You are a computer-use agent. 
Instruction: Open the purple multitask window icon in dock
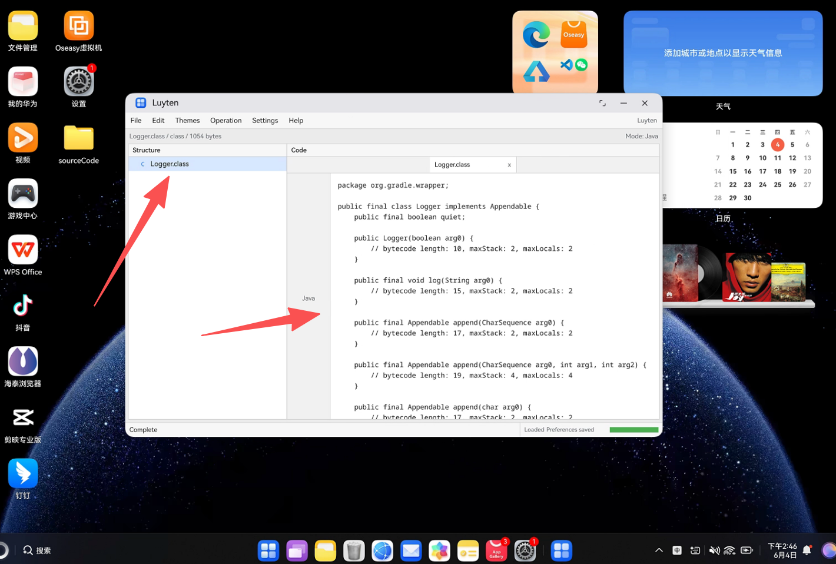(x=297, y=550)
